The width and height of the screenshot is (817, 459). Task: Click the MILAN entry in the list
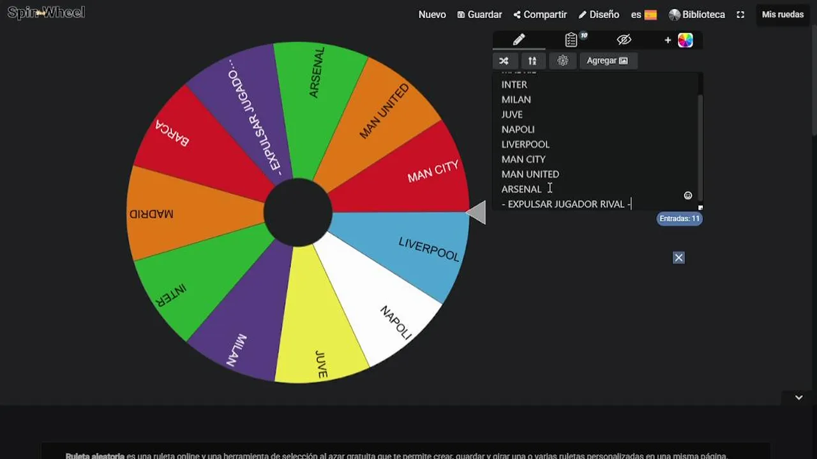point(516,99)
